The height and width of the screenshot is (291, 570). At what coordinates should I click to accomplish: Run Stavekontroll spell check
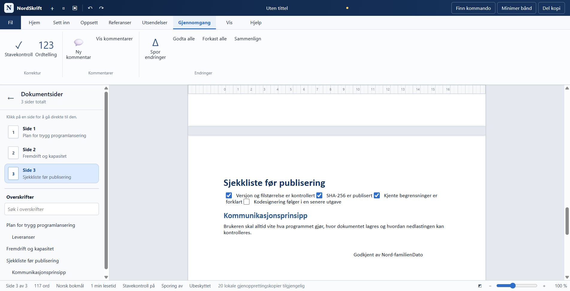pyautogui.click(x=19, y=49)
